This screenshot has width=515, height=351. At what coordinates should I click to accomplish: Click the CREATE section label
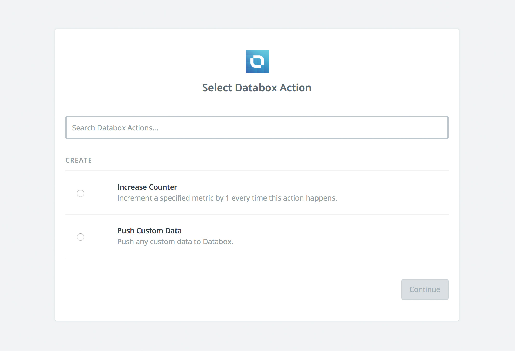79,160
